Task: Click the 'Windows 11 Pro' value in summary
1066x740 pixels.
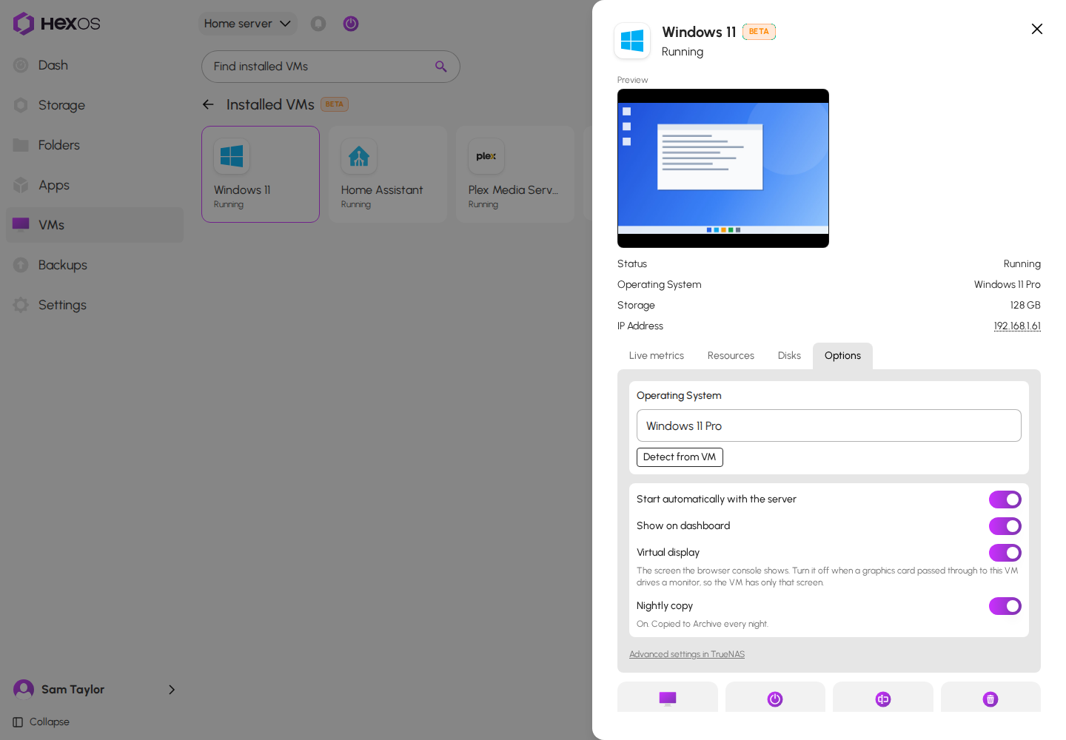Action: (1008, 285)
